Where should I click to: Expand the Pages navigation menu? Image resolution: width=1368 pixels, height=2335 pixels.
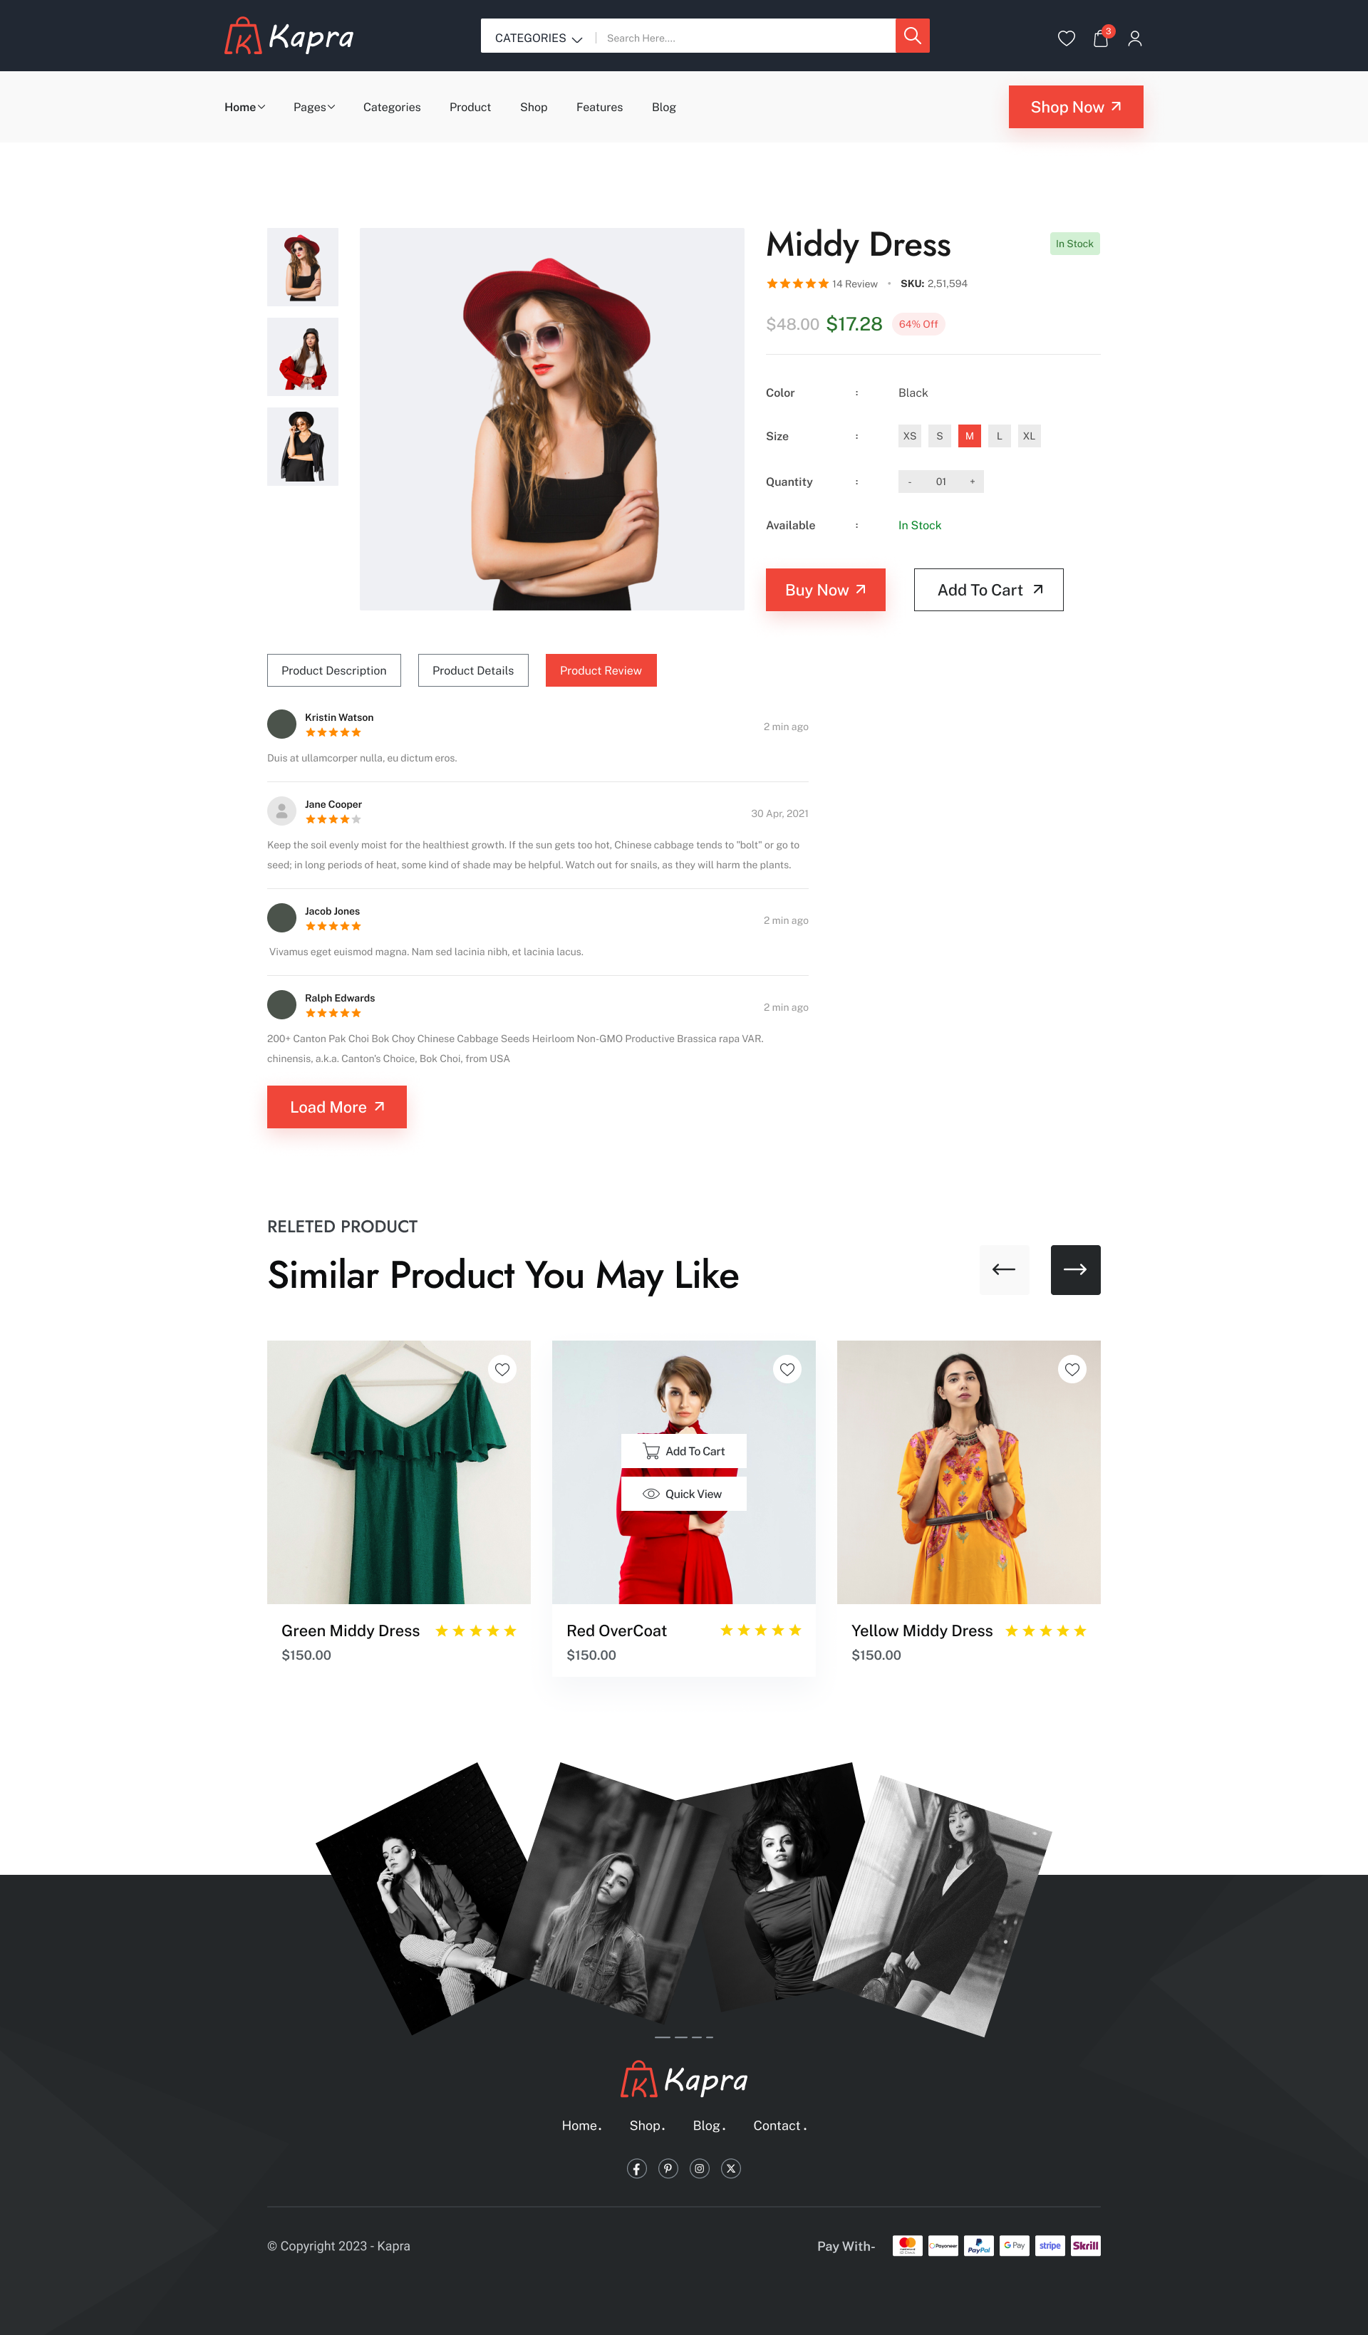[x=313, y=108]
